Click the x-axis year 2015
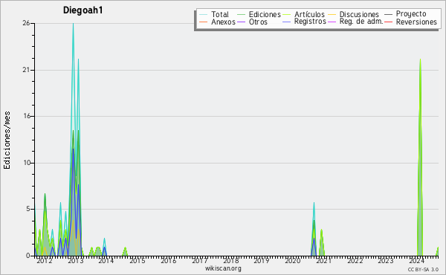446x275 pixels. point(138,261)
